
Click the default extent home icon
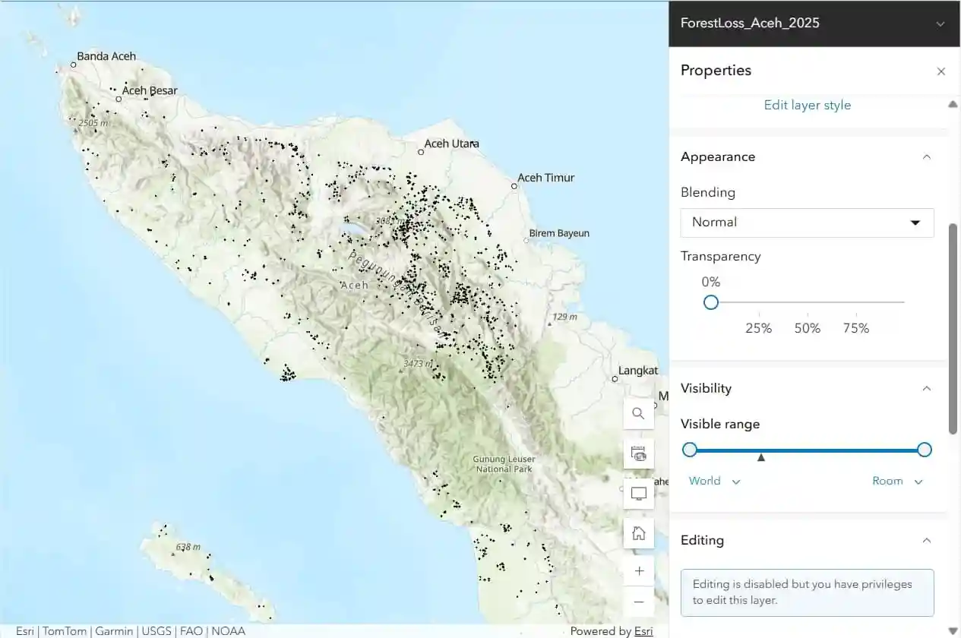tap(638, 532)
